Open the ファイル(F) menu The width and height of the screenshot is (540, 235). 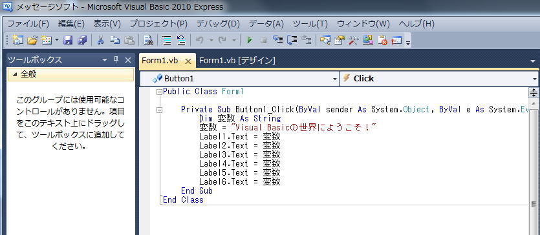[x=28, y=24]
